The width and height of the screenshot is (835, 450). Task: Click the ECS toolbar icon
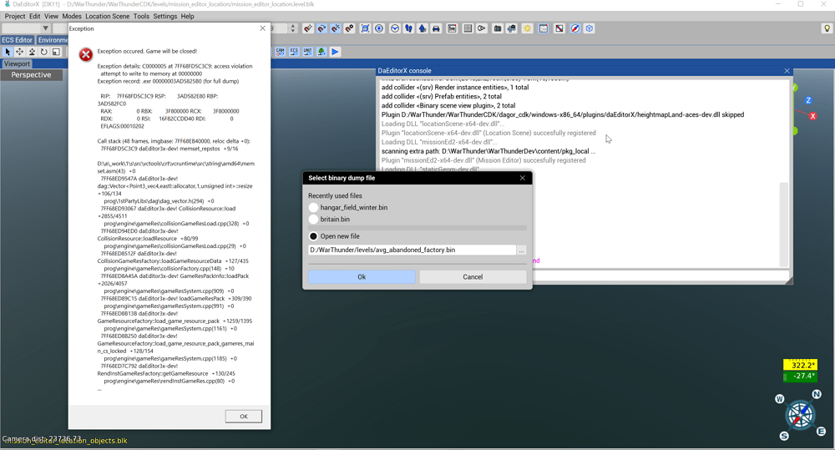click(294, 52)
